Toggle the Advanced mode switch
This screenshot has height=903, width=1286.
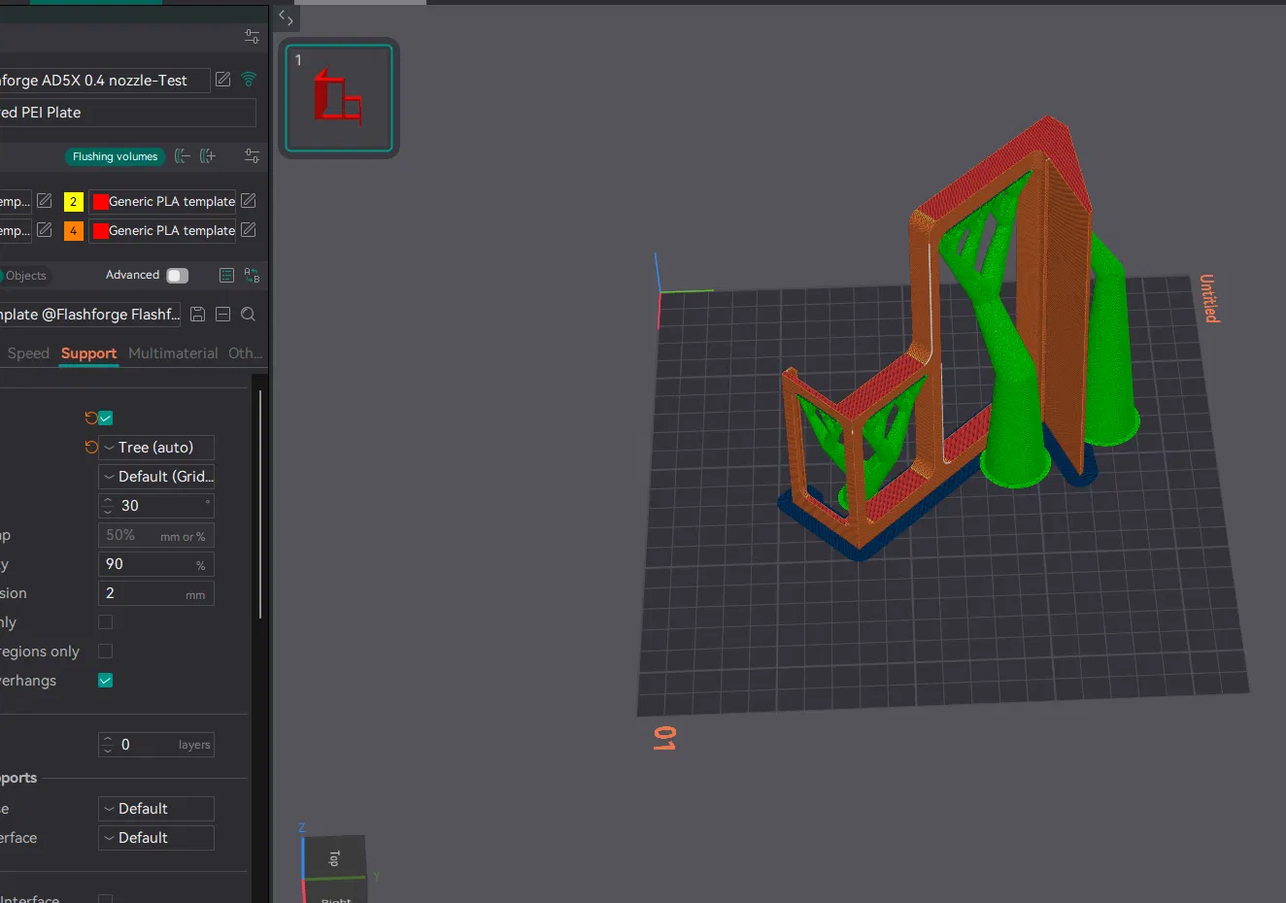click(177, 276)
